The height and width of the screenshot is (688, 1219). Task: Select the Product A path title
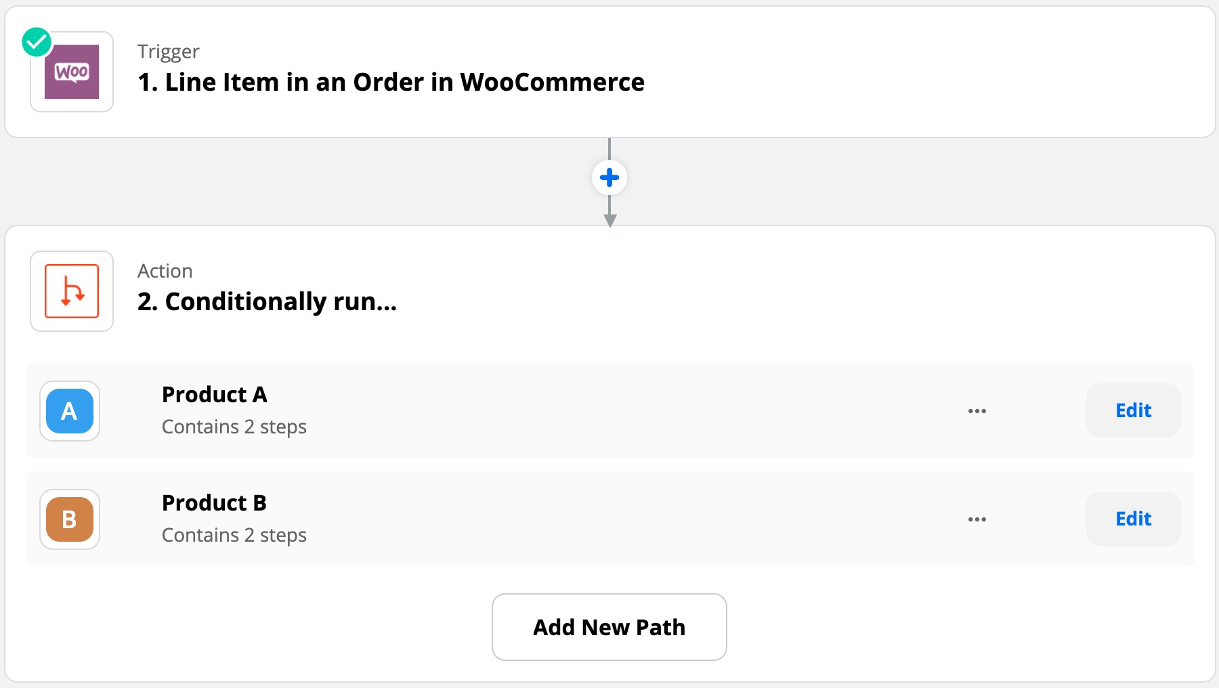(x=214, y=395)
